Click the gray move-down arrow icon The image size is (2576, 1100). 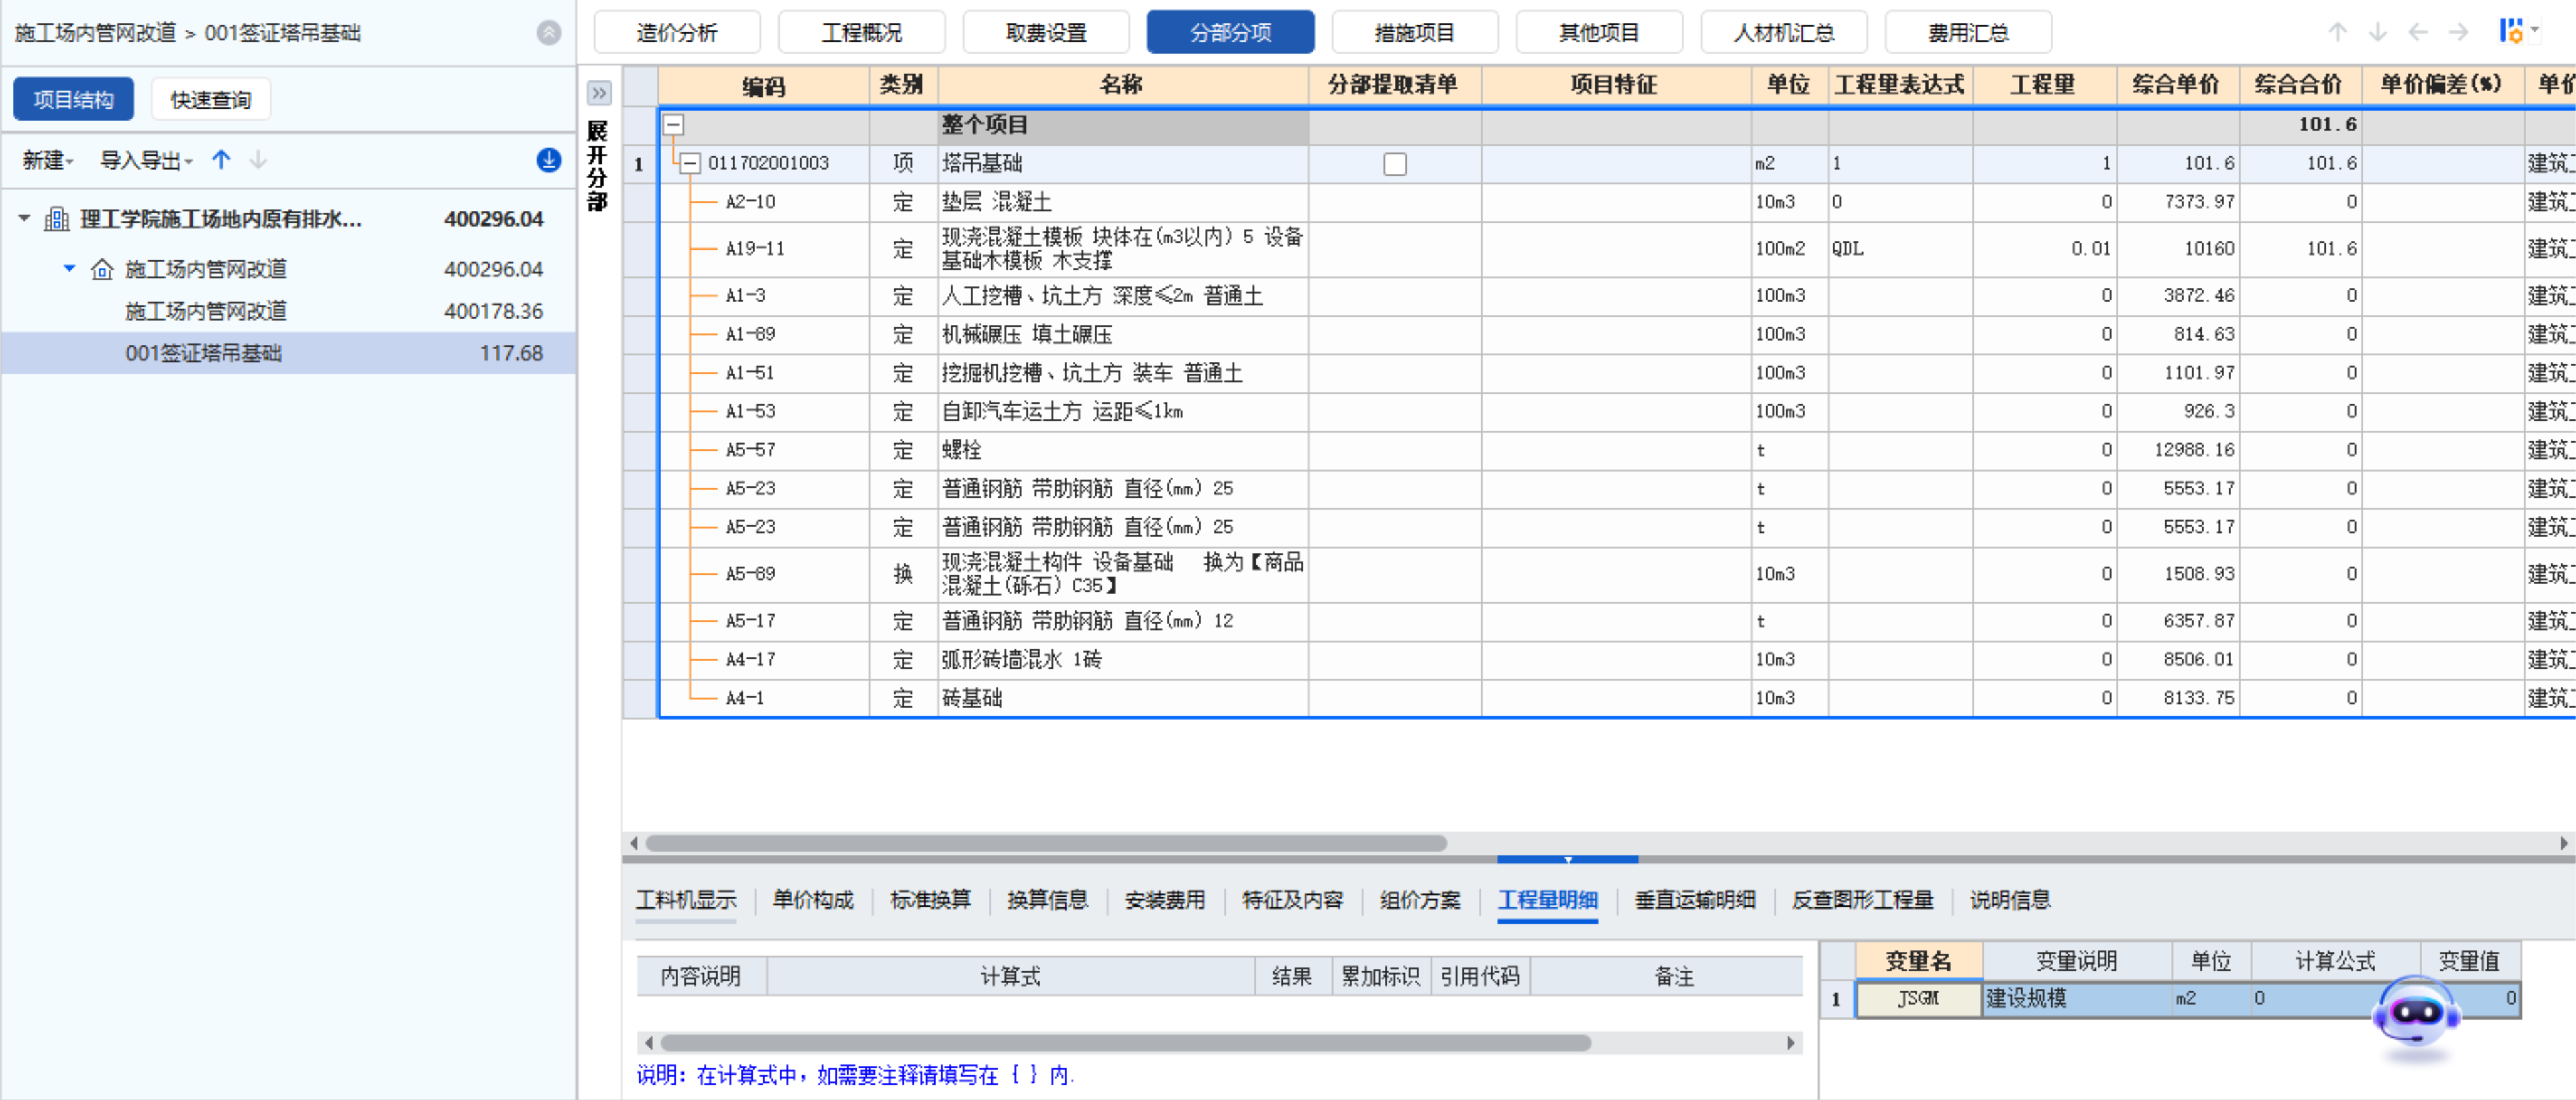pyautogui.click(x=258, y=160)
